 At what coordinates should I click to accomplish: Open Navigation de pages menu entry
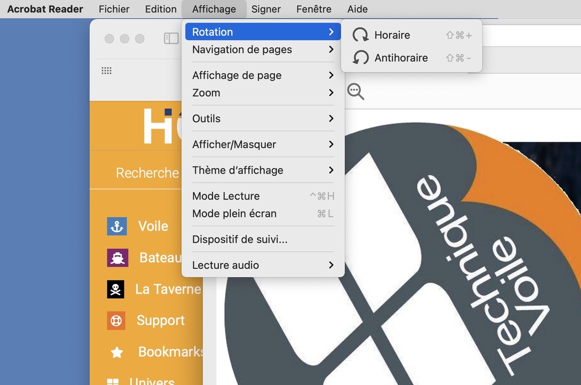(x=263, y=49)
